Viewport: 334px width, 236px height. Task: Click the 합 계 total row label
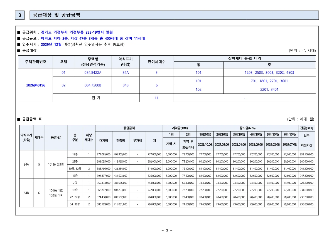coord(96,98)
